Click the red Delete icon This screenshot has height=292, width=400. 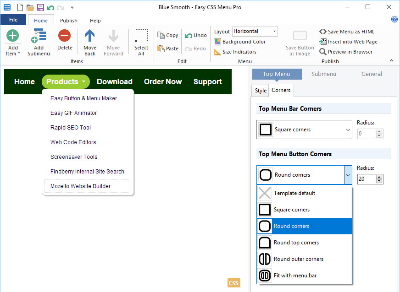tap(65, 36)
